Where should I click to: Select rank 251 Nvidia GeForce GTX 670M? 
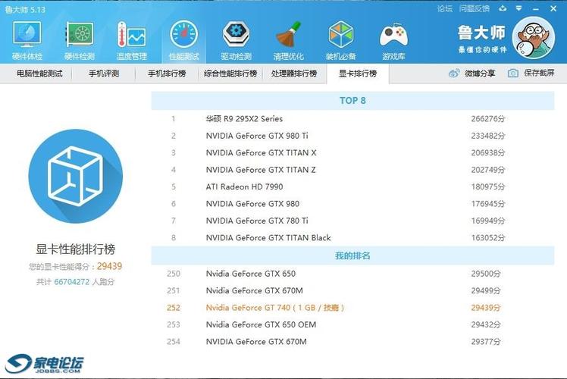tap(352, 290)
